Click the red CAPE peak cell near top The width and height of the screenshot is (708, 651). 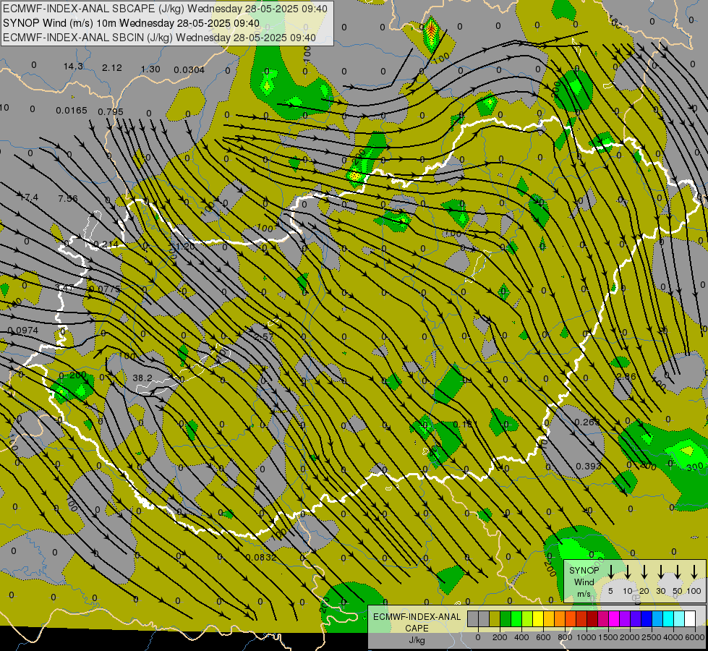coord(432,30)
